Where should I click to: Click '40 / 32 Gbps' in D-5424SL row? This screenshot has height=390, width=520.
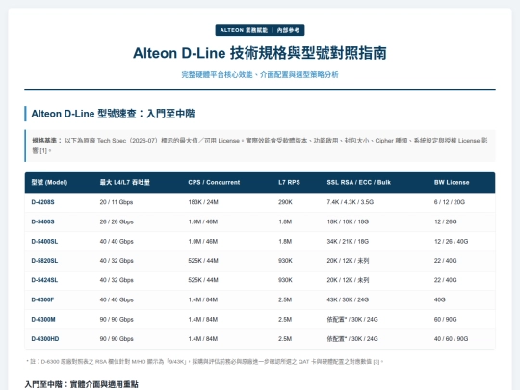click(x=117, y=280)
